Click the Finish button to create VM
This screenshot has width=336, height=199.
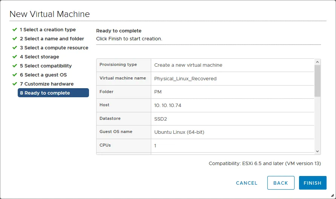pos(312,183)
